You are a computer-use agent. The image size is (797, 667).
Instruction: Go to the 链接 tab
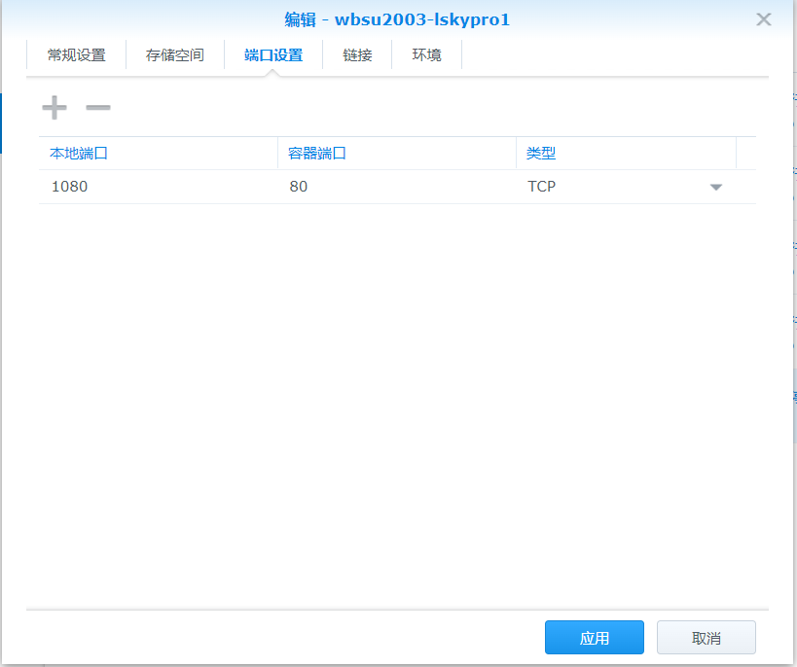coord(357,55)
